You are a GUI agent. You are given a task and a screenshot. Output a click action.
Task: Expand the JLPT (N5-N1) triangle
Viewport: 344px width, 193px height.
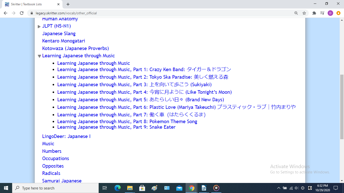point(39,26)
